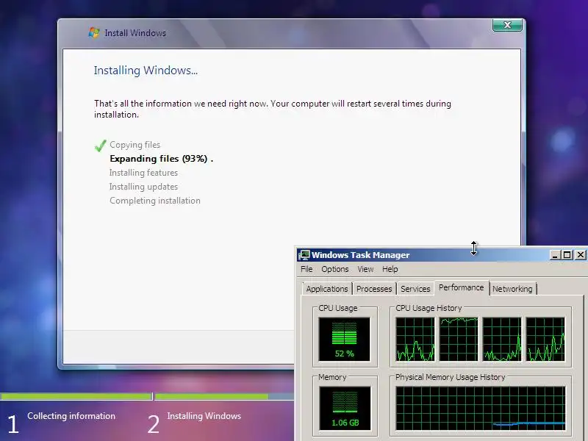Click the 'Installing features' step text
This screenshot has height=441, width=588.
143,173
